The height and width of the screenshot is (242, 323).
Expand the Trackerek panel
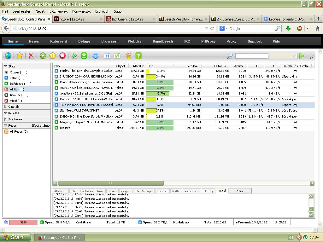[6, 119]
